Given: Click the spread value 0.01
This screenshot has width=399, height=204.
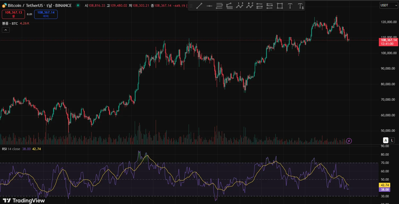Looking at the screenshot, I should (29, 14).
